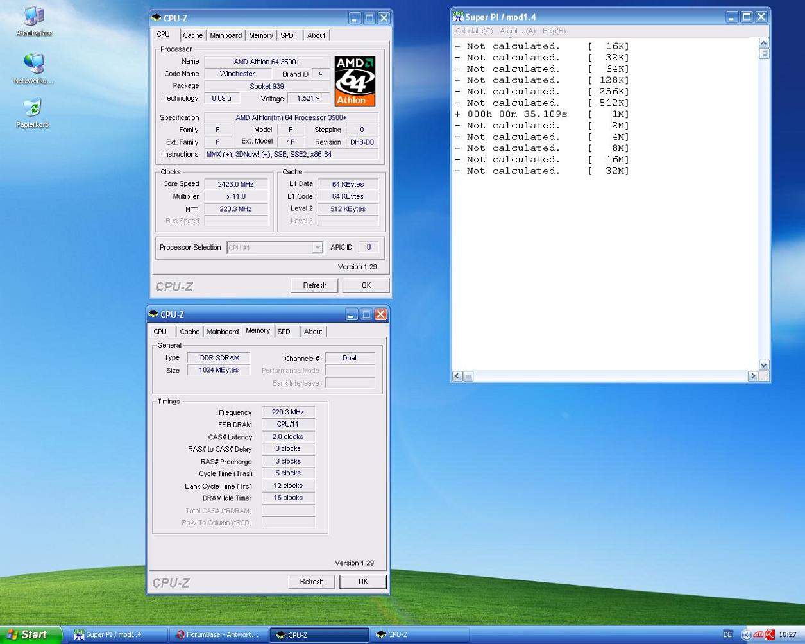Viewport: 805px width, 644px height.
Task: Open the Processor Selection dropdown
Action: (x=317, y=248)
